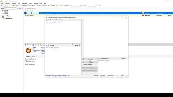
Task: Click the Commit button in dialog
Action: pyautogui.click(x=90, y=59)
